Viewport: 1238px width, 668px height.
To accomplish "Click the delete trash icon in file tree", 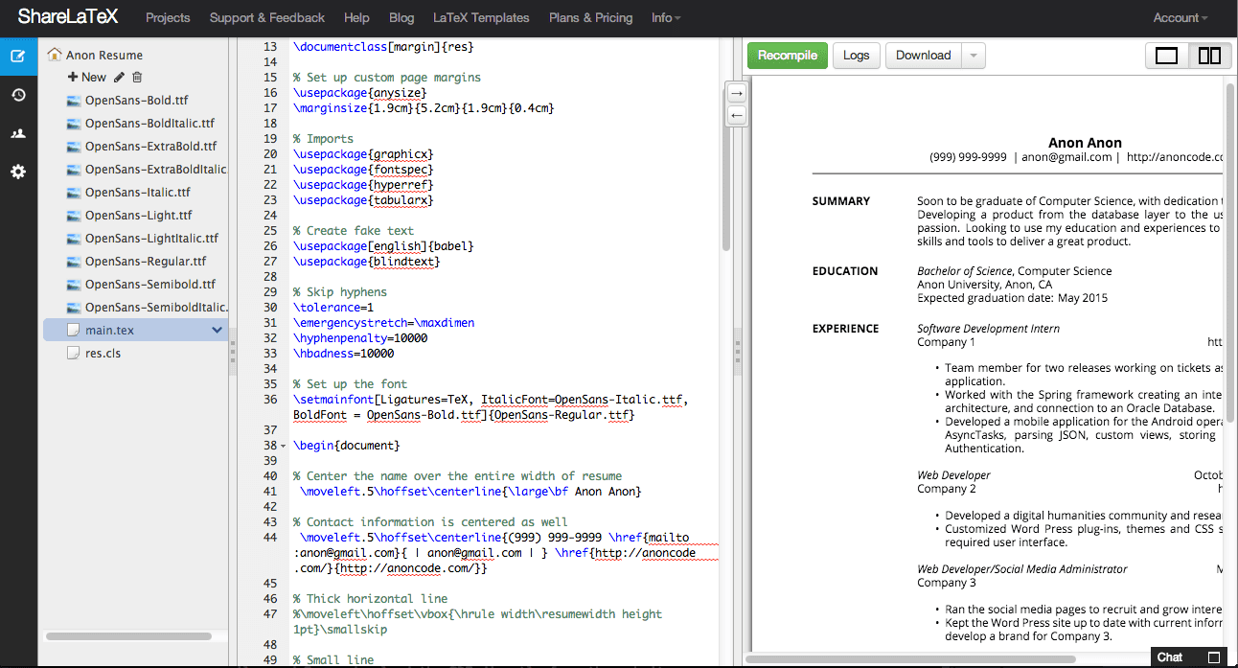I will 137,77.
